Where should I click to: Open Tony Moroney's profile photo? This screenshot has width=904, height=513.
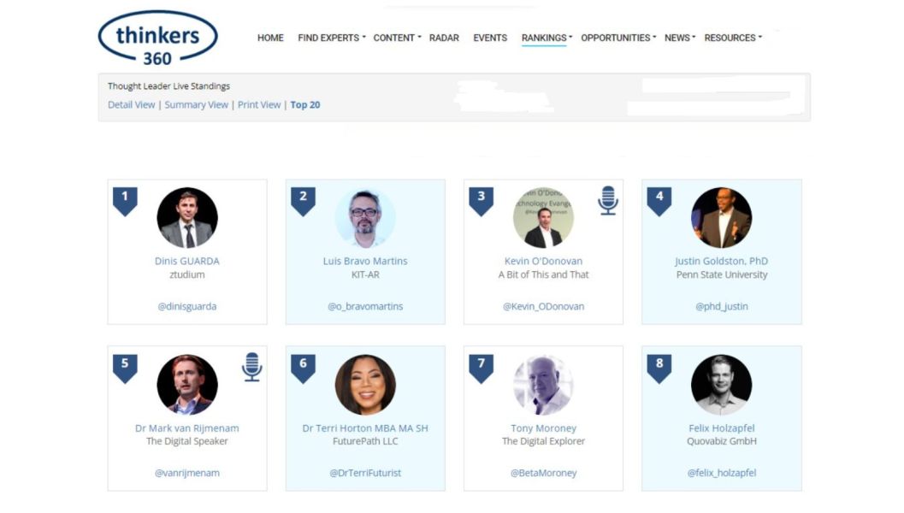click(x=544, y=385)
